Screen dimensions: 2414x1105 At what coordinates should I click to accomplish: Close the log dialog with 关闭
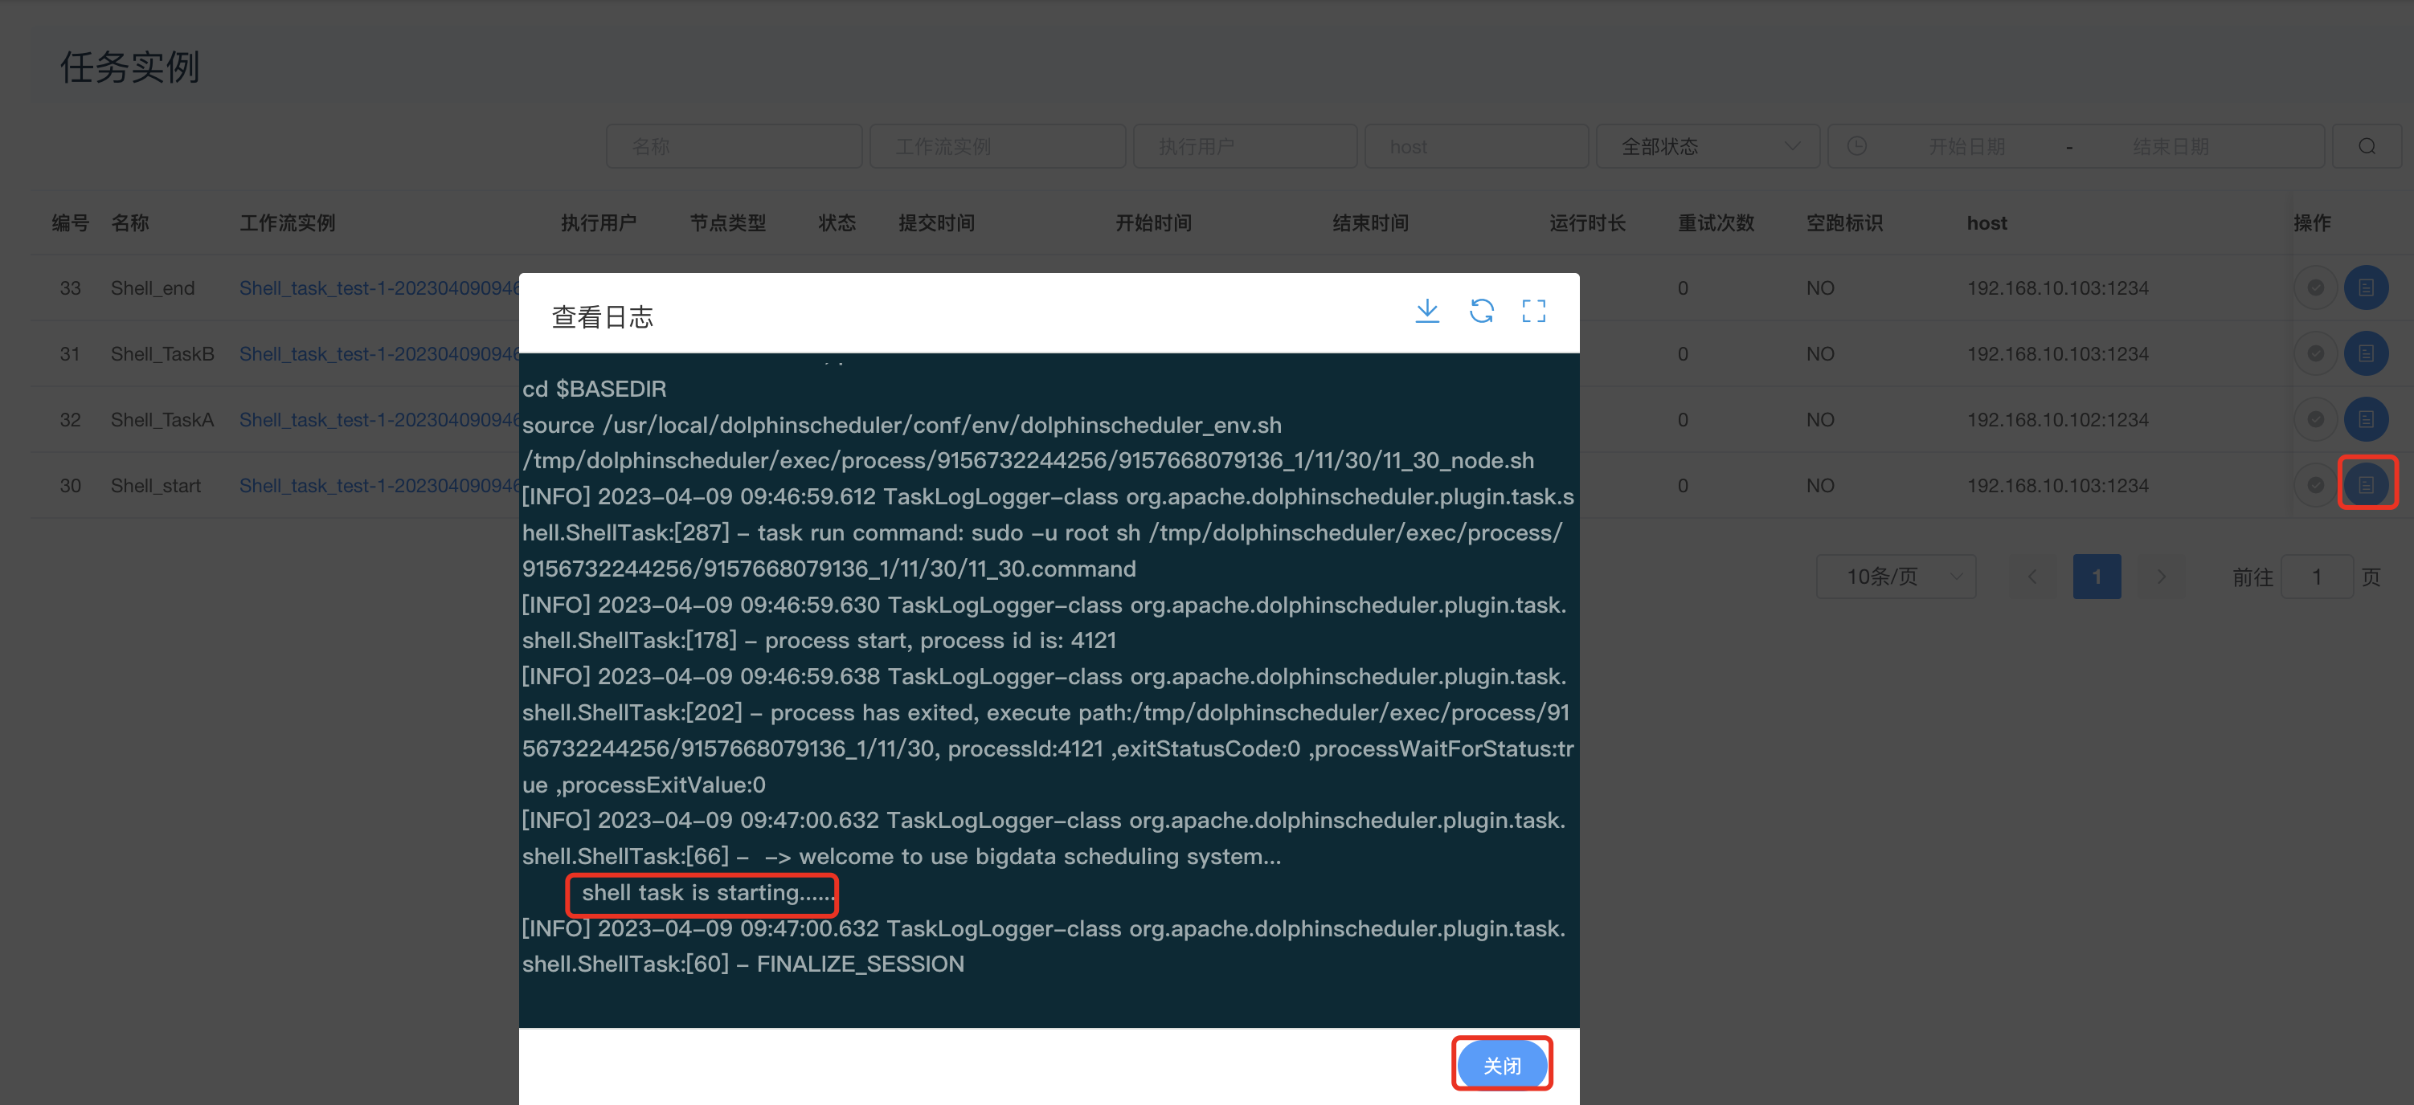(x=1501, y=1066)
